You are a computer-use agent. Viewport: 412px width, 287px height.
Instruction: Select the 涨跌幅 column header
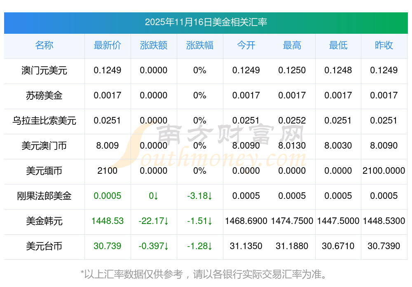click(199, 45)
